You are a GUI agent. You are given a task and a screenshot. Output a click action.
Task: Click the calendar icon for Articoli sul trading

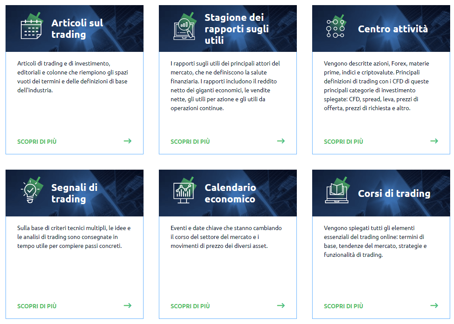point(32,27)
